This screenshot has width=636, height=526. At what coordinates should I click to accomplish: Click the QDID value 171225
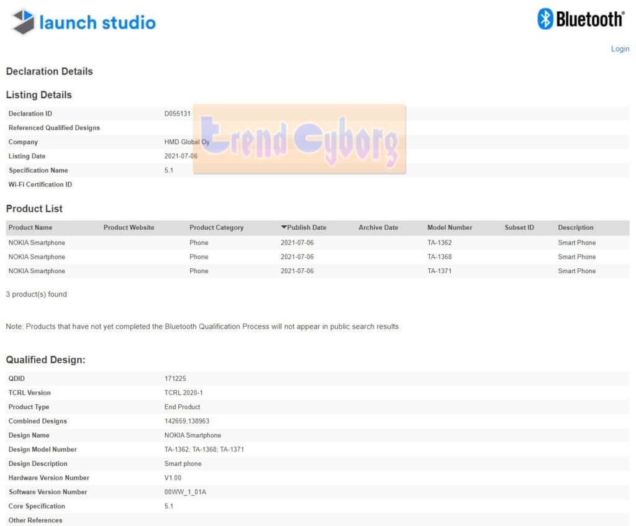175,379
